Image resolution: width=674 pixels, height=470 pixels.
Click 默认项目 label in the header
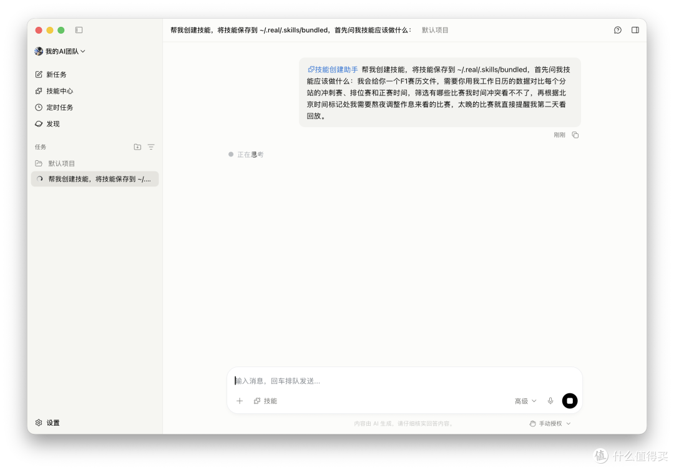coord(435,30)
